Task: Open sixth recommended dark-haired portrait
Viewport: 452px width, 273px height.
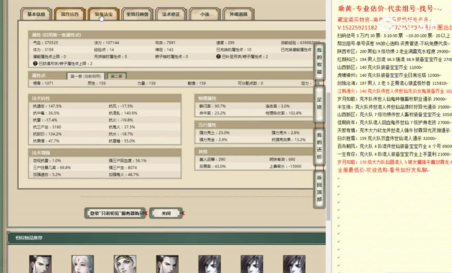Action: pyautogui.click(x=252, y=264)
